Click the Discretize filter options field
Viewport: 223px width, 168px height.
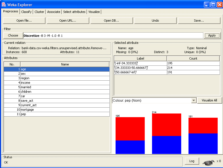(x=113, y=35)
